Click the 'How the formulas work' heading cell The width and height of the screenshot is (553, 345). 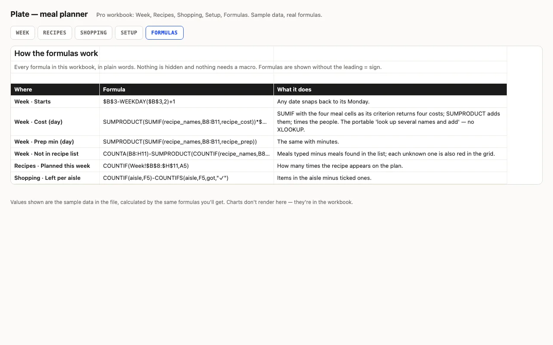point(55,53)
